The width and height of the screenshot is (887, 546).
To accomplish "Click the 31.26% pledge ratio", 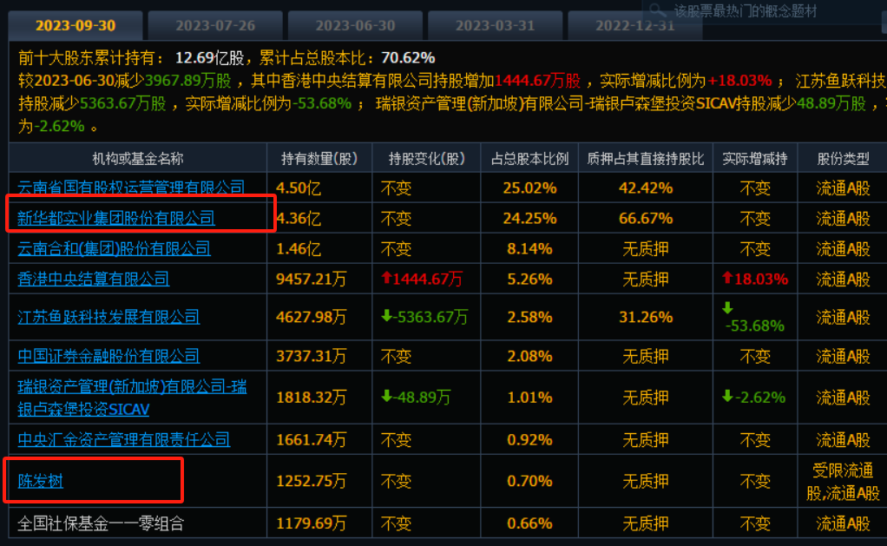I will 646,317.
